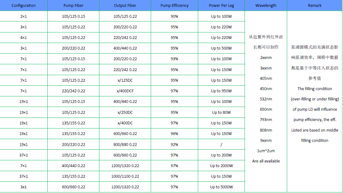
Task: Select the Up to 950W cell
Action: (222, 91)
